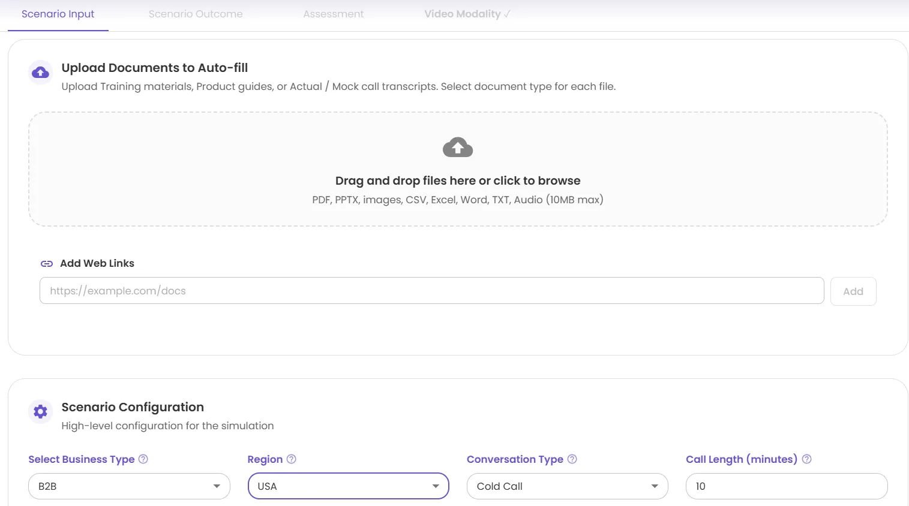The height and width of the screenshot is (506, 909).
Task: Switch to the Scenario Input tab
Action: pos(58,14)
